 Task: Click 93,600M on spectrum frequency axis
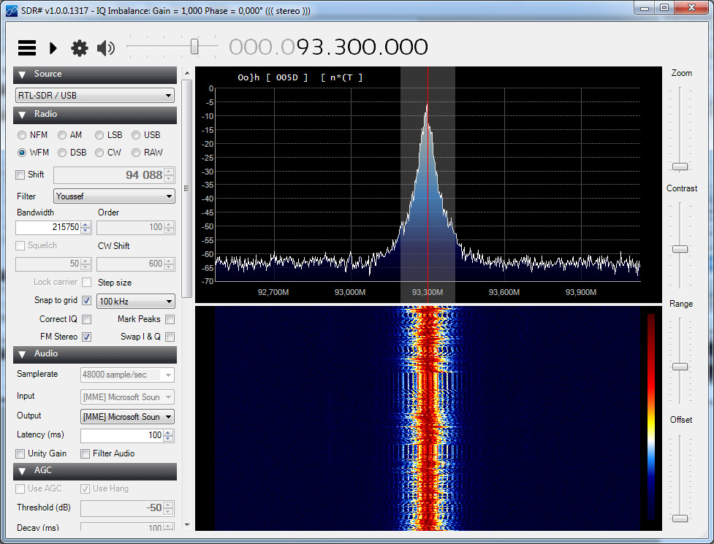(504, 293)
